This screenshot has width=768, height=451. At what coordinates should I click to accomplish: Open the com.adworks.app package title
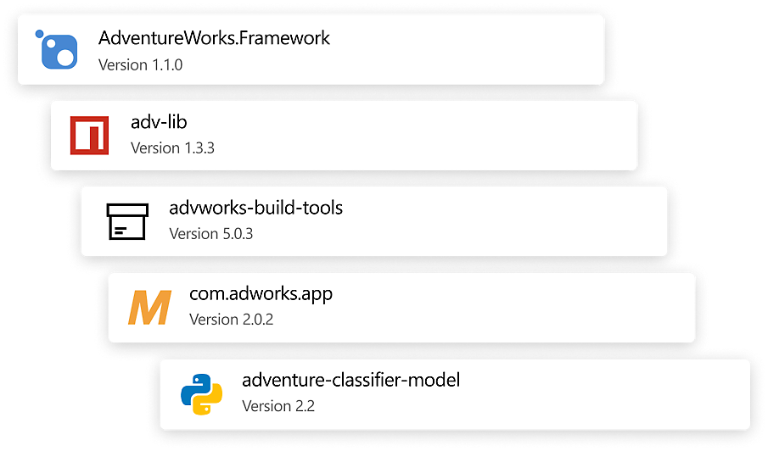tap(261, 294)
